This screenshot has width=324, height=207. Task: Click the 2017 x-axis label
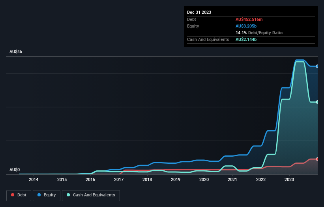pyautogui.click(x=119, y=179)
